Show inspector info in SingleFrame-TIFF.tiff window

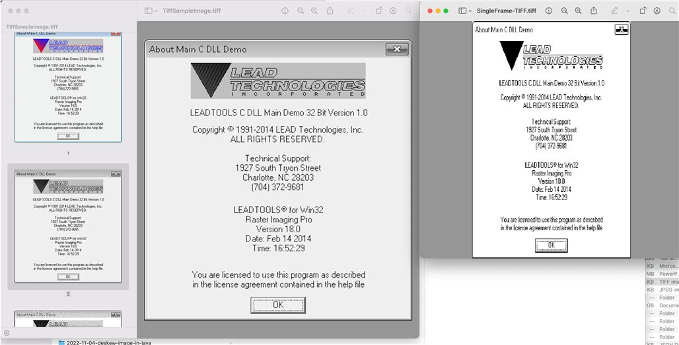tap(549, 11)
